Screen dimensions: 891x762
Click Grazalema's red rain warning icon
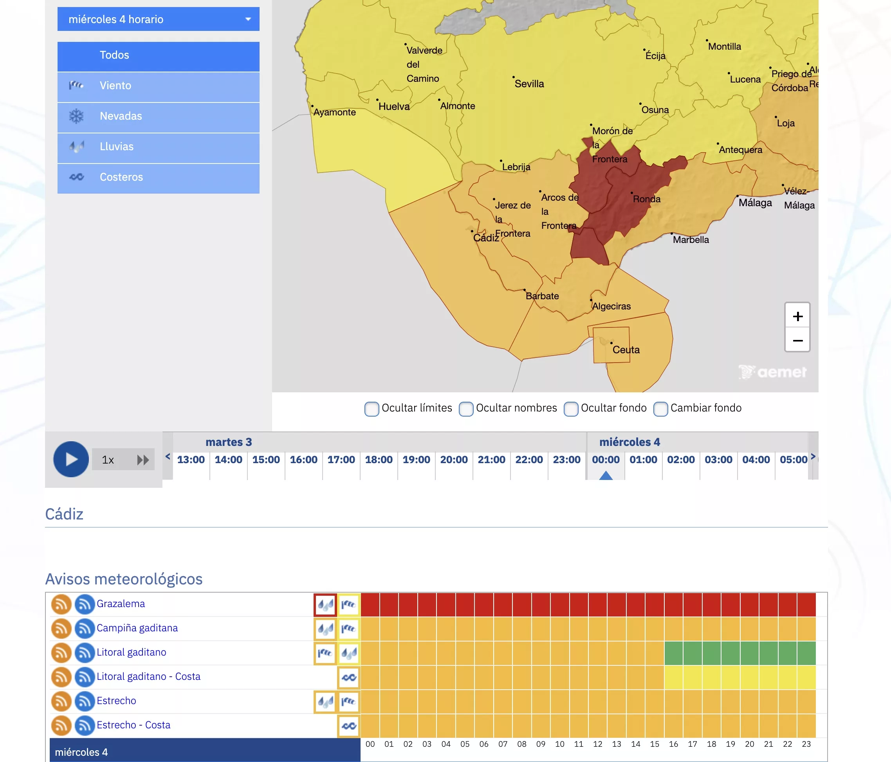pyautogui.click(x=325, y=605)
